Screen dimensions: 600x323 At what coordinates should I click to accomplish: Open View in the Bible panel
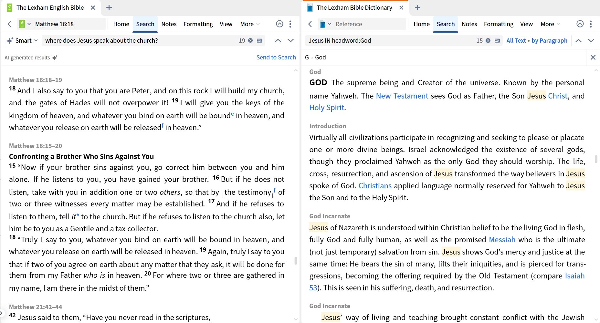coord(226,24)
